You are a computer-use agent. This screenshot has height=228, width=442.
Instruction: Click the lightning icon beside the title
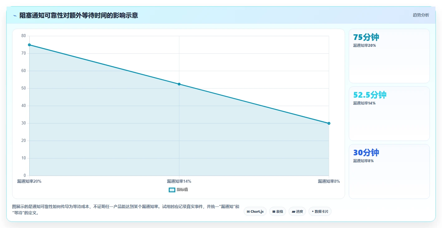point(15,15)
